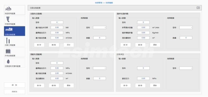Focus the 型号 input field in 压裂井口 panel
The image size is (208, 97).
click(x=143, y=68)
